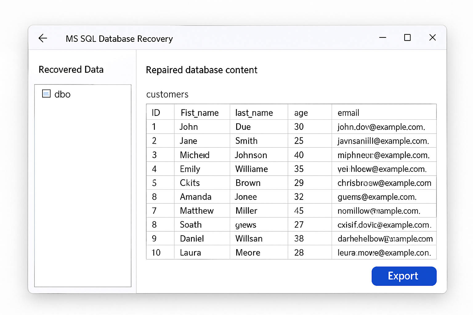This screenshot has height=315, width=473.
Task: Select ID cell 9 in Daniel's row
Action: pos(160,238)
